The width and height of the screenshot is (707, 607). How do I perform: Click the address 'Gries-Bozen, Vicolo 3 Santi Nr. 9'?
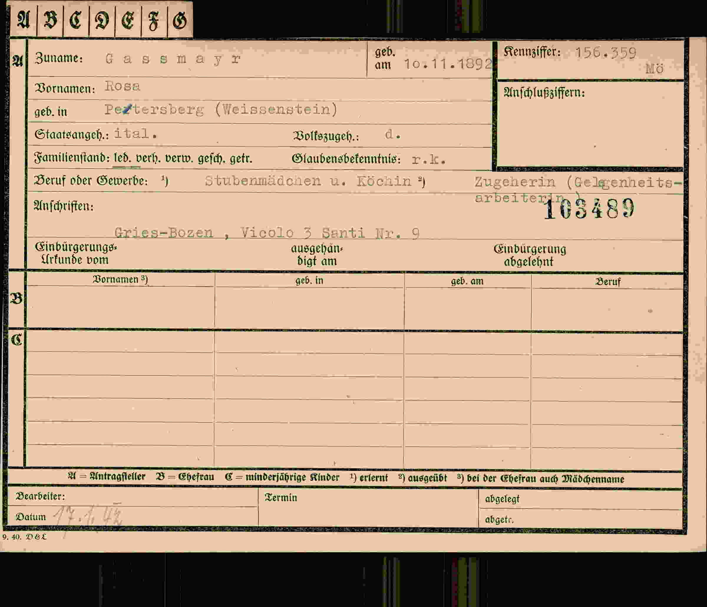267,233
